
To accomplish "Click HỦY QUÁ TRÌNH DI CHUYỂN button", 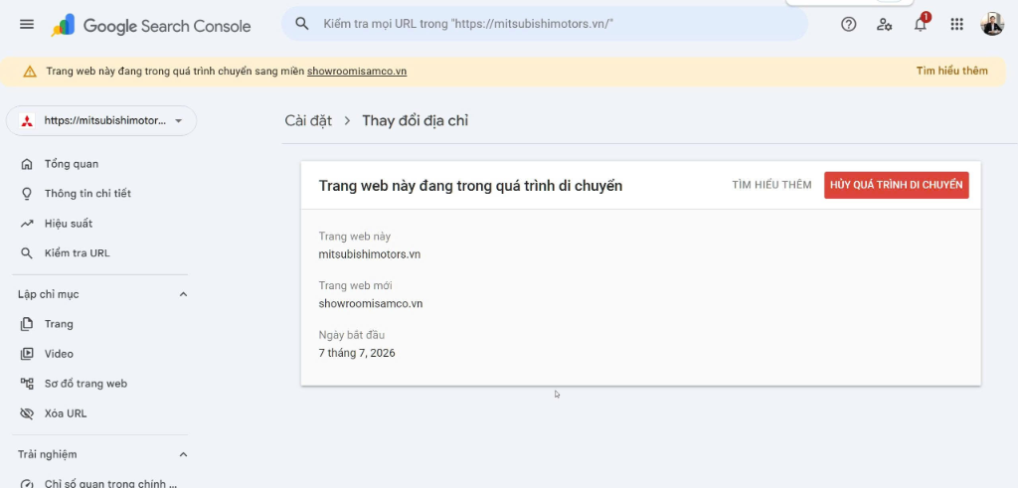I will [896, 185].
